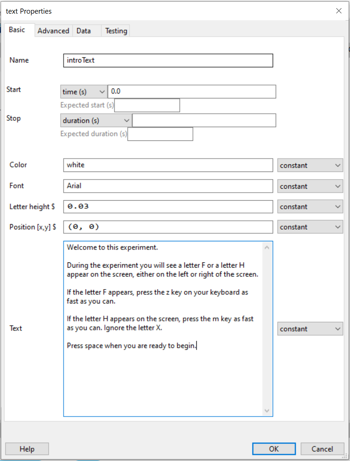Open the Position constant dropdown
The image size is (350, 461).
click(x=310, y=227)
